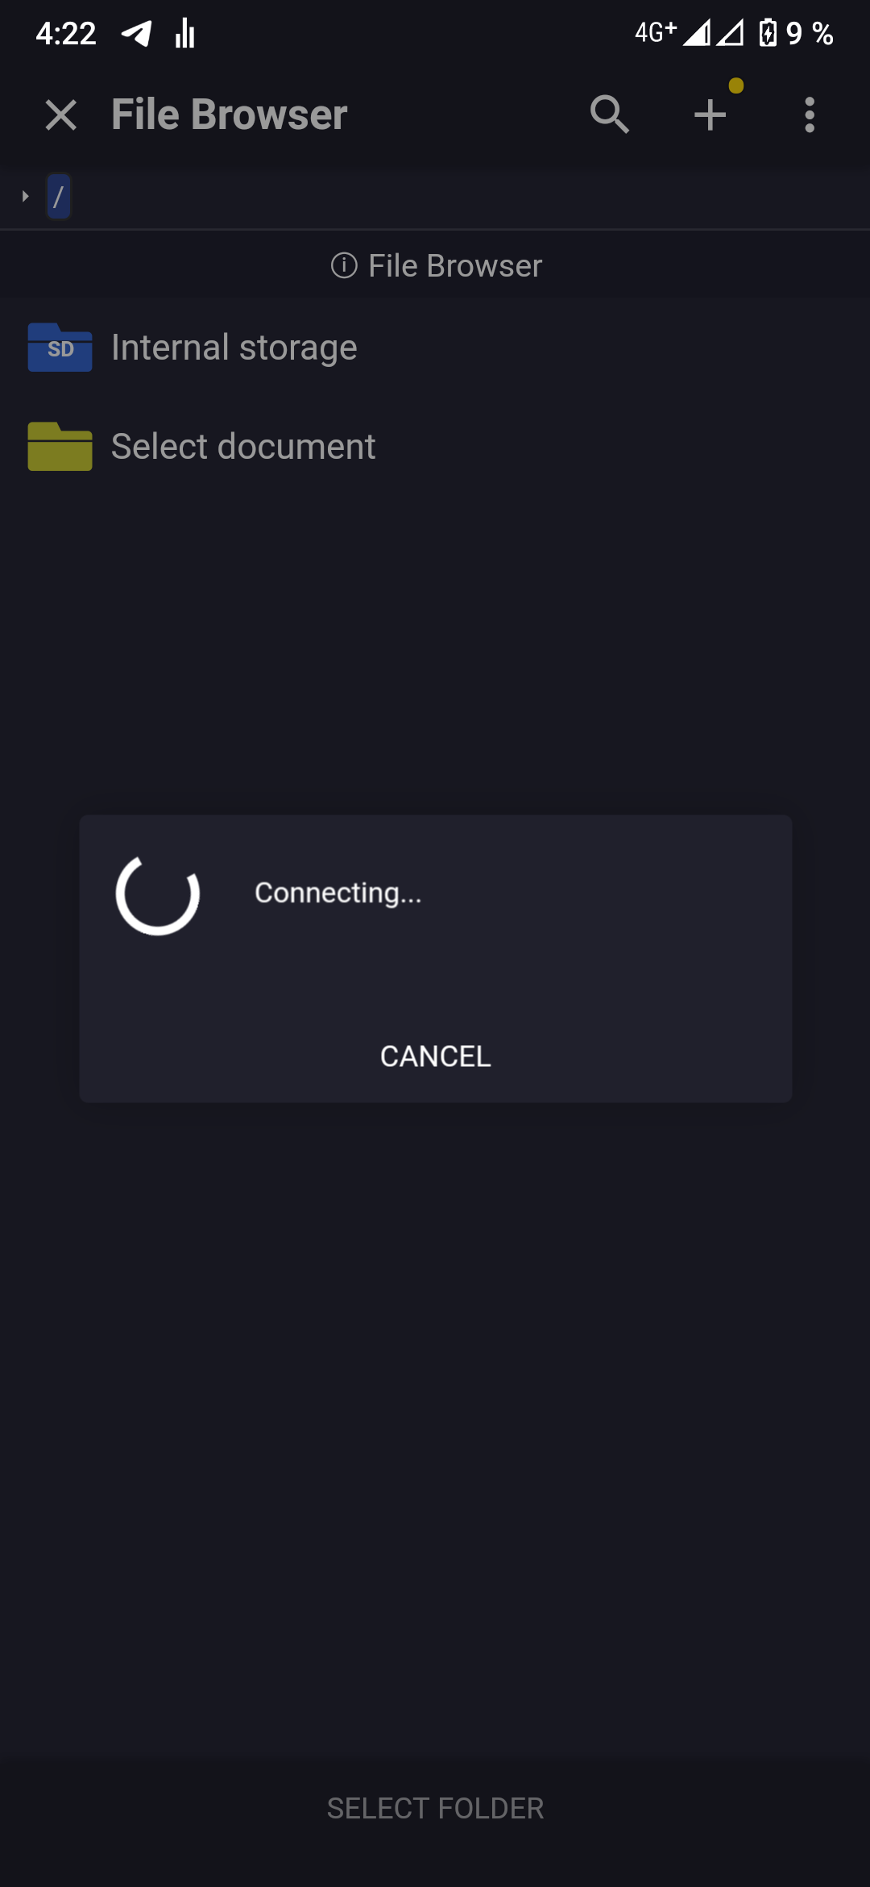870x1887 pixels.
Task: Tap the yellow folder icon
Action: (60, 446)
